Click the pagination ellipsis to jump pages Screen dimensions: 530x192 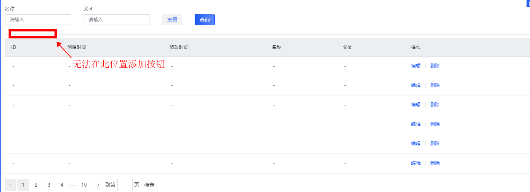[x=72, y=185]
